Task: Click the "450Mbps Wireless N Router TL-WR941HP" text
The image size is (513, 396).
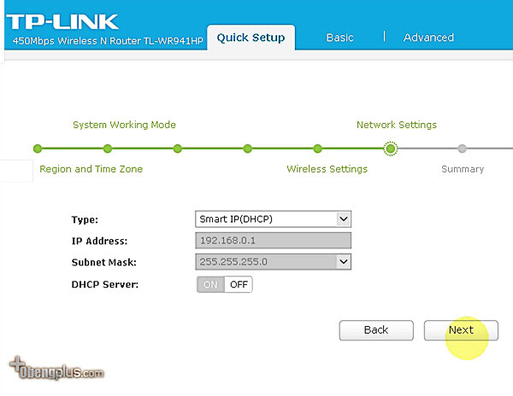Action: coord(108,41)
